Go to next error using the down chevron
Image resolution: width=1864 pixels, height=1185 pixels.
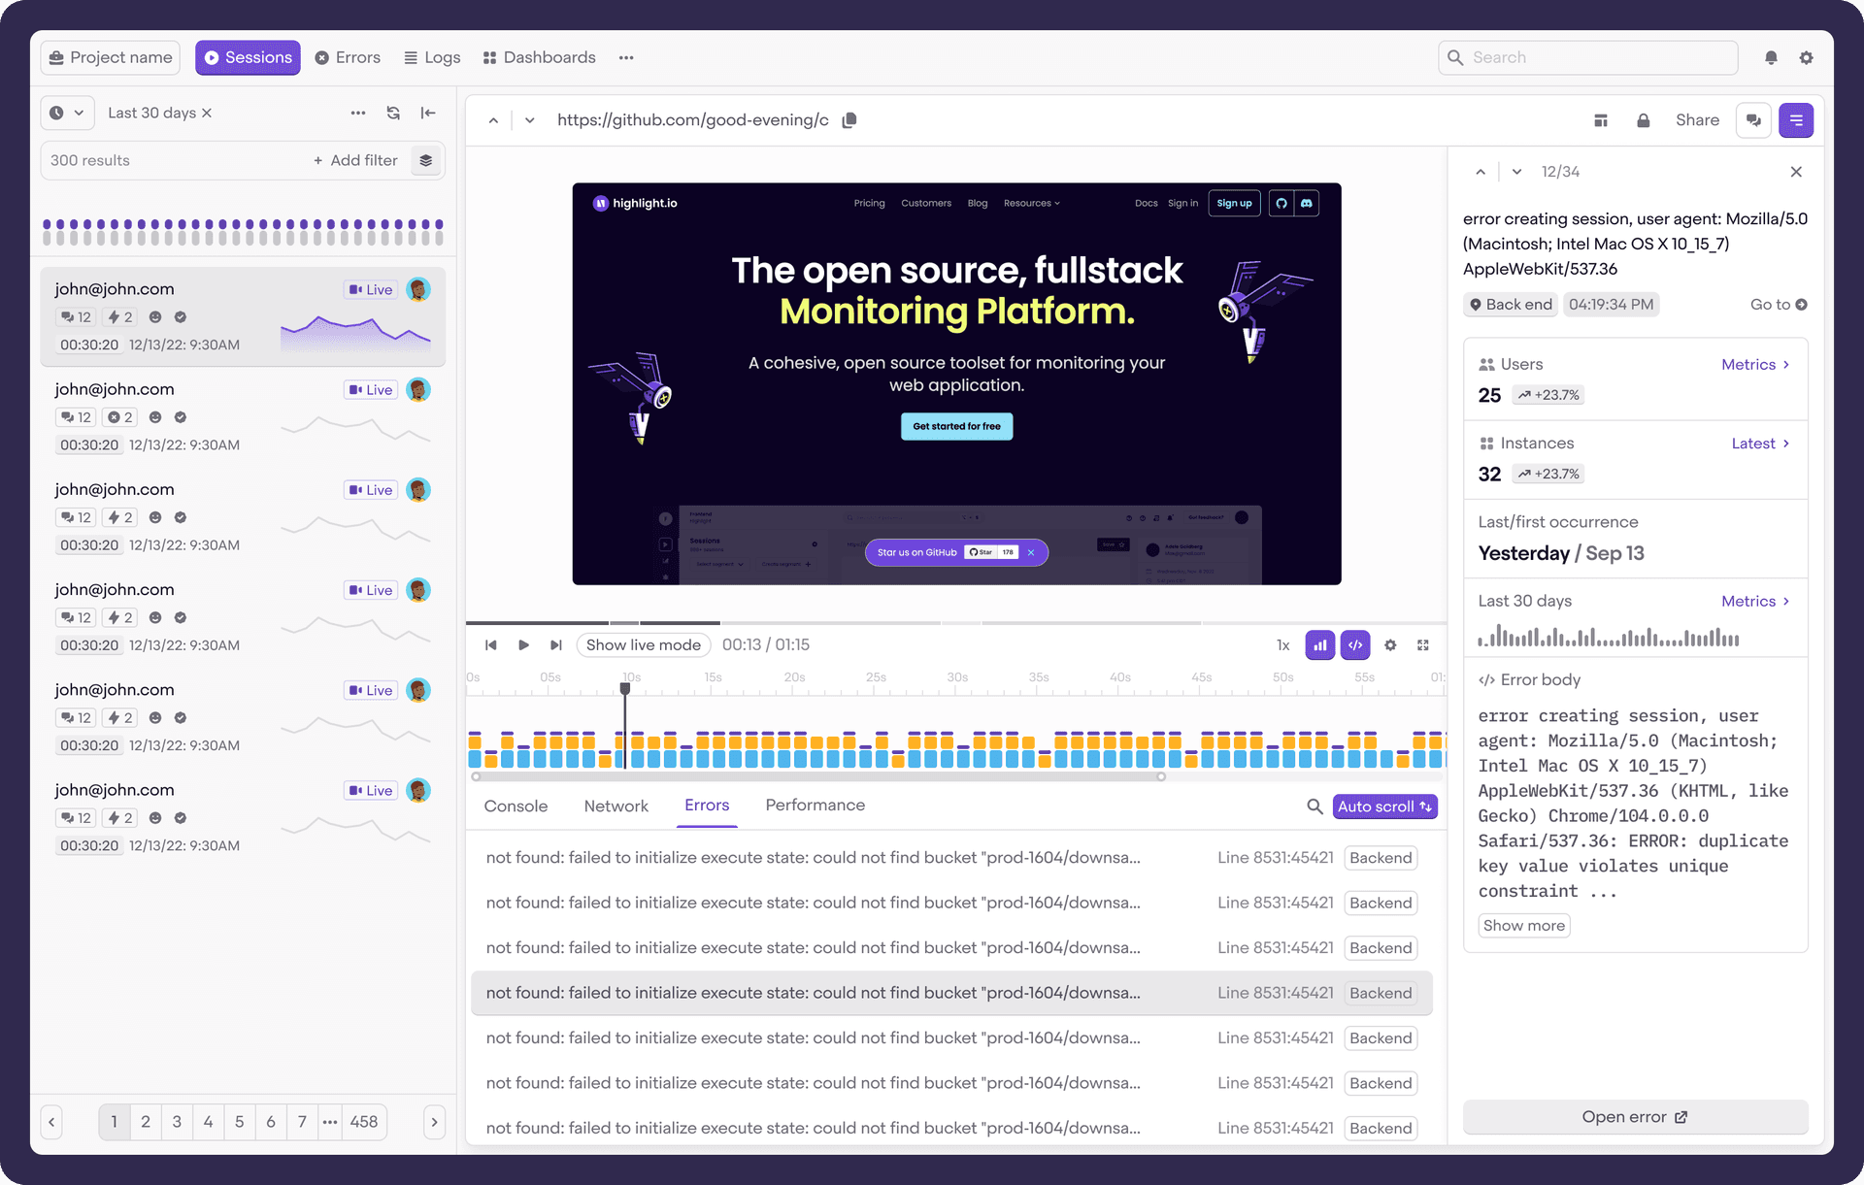coord(1515,171)
